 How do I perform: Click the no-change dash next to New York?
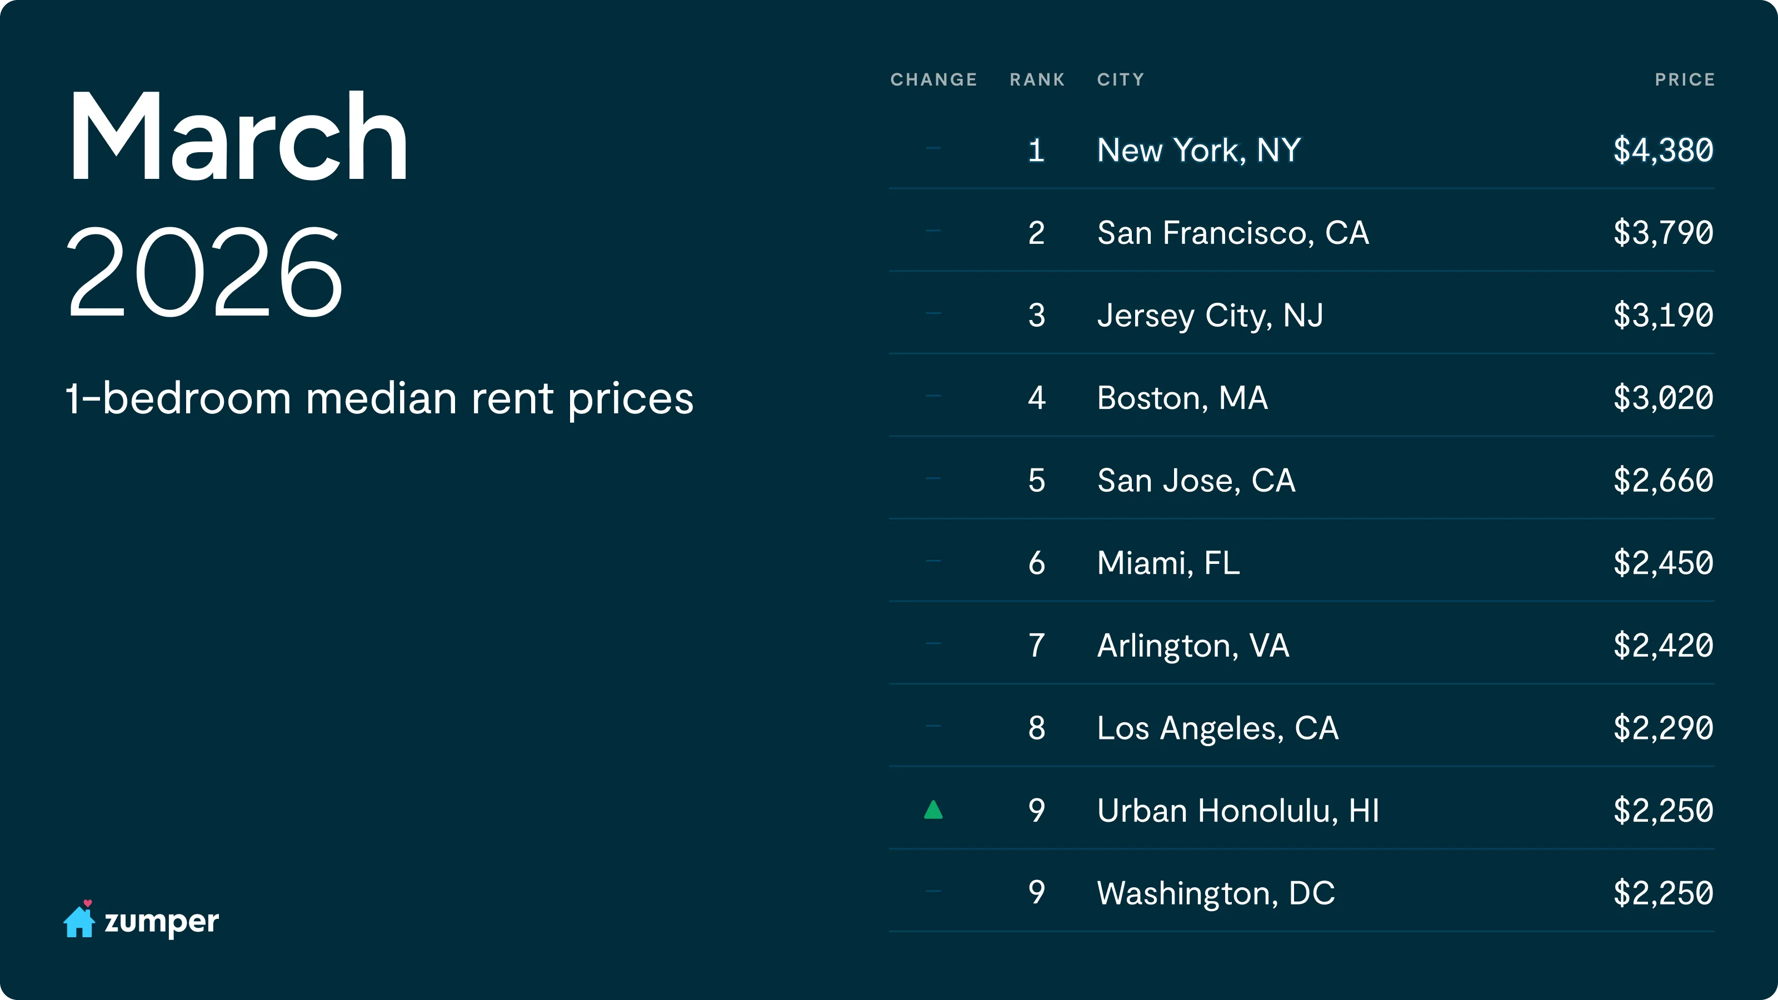pos(933,148)
